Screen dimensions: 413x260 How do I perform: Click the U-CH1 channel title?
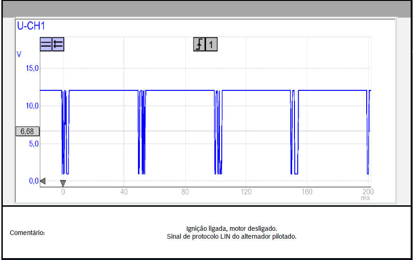point(31,26)
